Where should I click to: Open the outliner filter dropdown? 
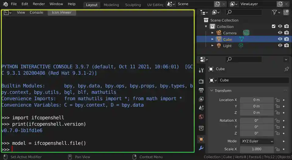[x=276, y=12]
